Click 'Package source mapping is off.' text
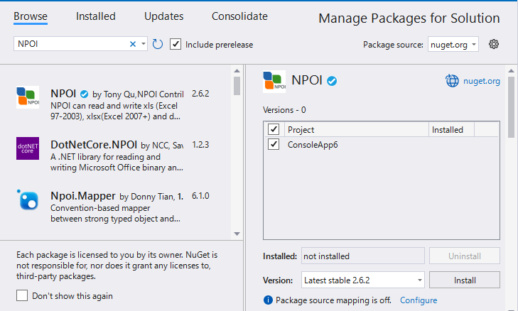Image resolution: width=518 pixels, height=311 pixels. (333, 300)
